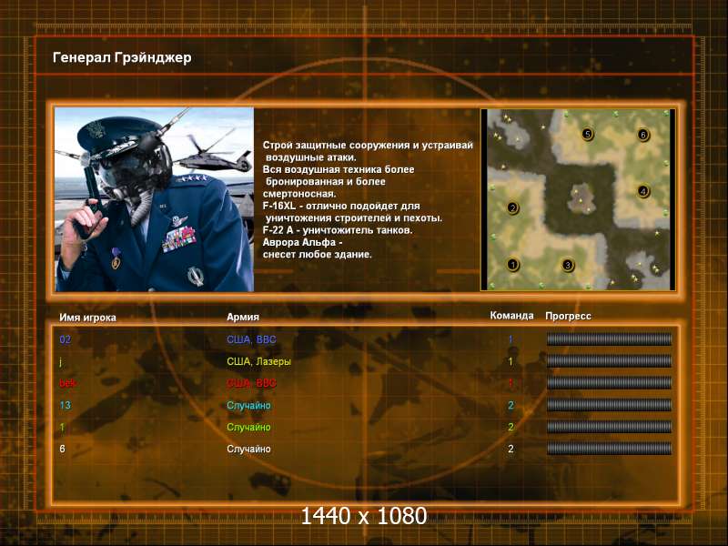This screenshot has width=728, height=546.
Task: Click the 'Армия' column header
Action: [x=243, y=317]
